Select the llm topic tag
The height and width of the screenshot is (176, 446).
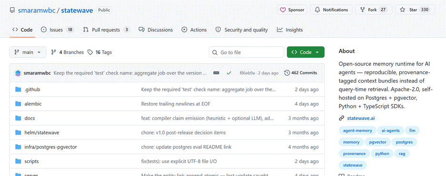412,130
